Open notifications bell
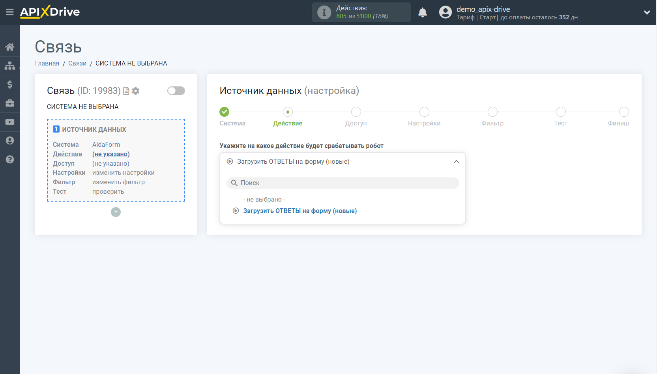The height and width of the screenshot is (374, 657). click(423, 12)
